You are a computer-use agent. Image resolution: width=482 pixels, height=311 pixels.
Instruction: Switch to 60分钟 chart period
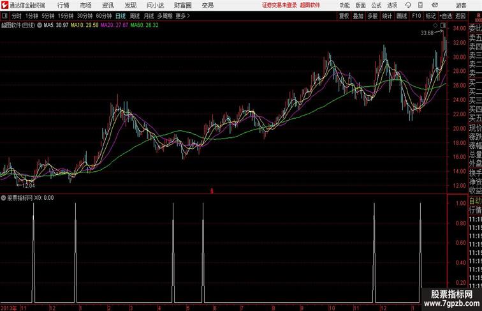104,16
